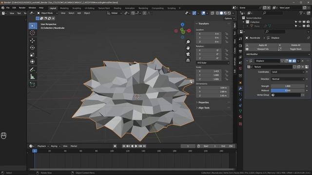Open the Tool properties tab icon

(x=240, y=39)
